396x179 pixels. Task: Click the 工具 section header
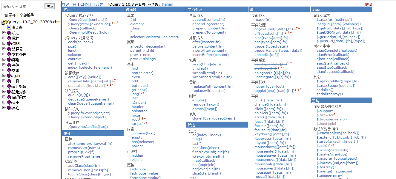click(x=341, y=101)
